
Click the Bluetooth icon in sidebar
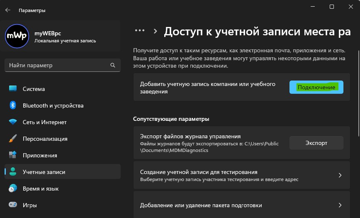[13, 105]
